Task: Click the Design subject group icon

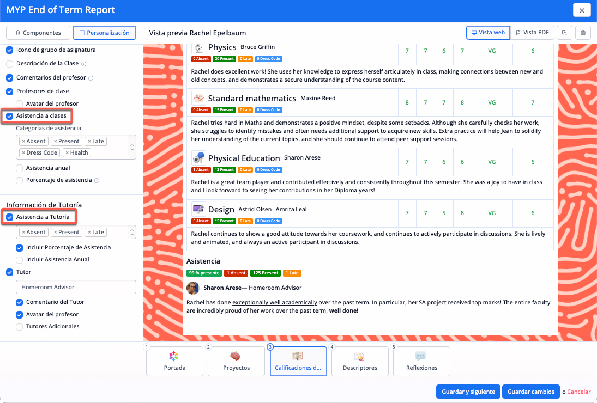Action: pyautogui.click(x=198, y=209)
